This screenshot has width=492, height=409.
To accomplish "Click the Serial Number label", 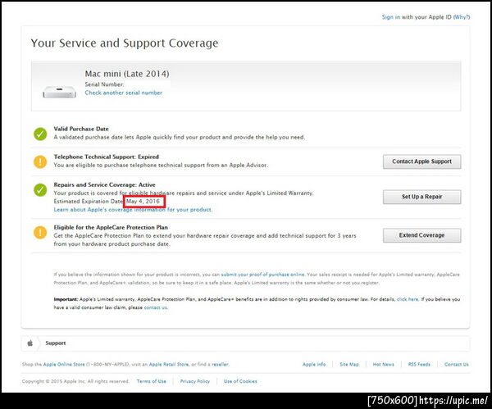I will coord(104,84).
